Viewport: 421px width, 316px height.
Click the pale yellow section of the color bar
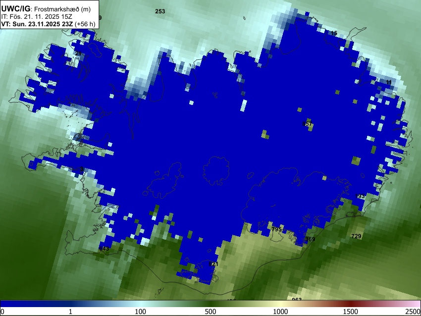pyautogui.click(x=280, y=304)
